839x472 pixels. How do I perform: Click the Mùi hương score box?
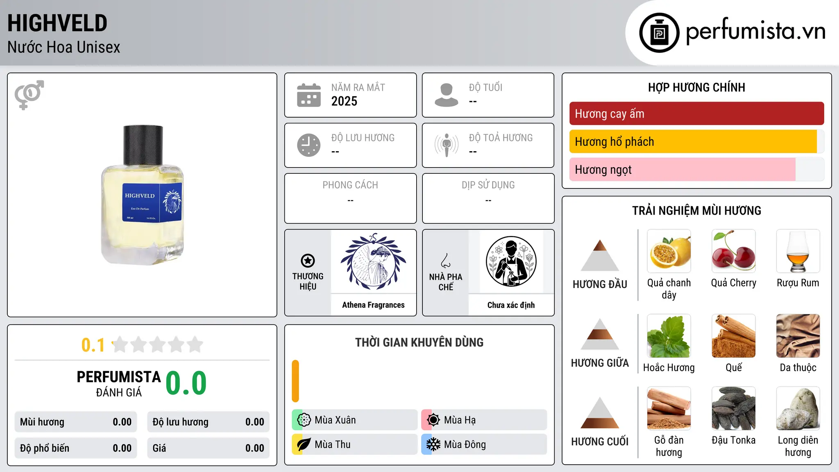[x=76, y=422]
